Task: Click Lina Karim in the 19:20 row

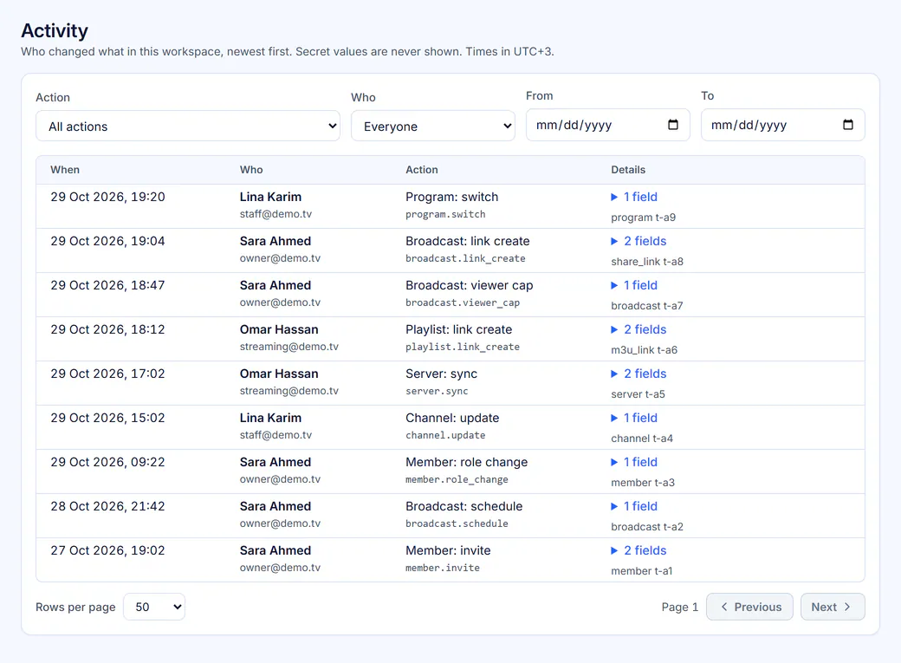Action: point(270,197)
